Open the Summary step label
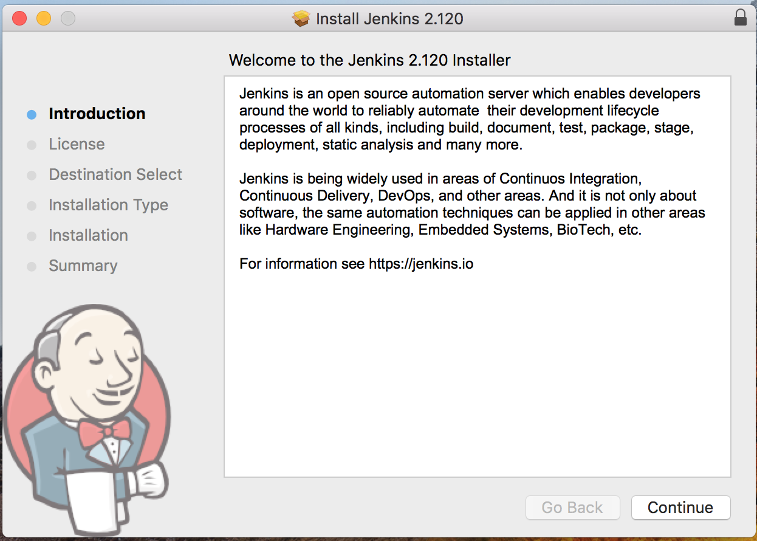The image size is (757, 541). [x=83, y=266]
